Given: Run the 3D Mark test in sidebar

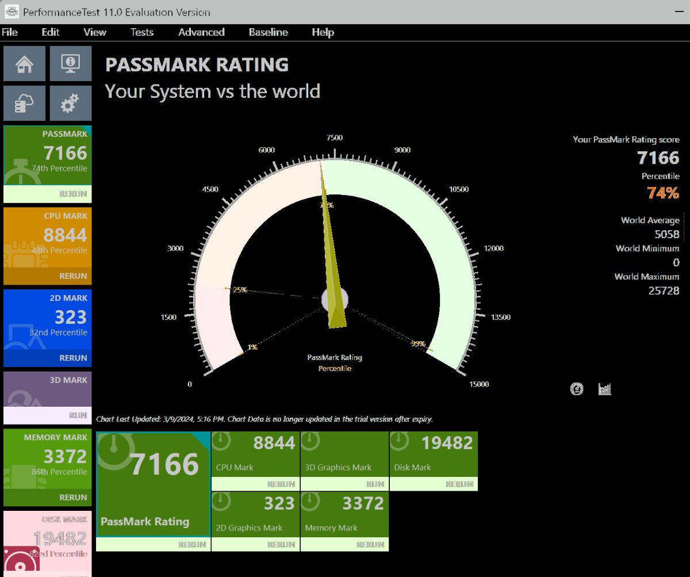Looking at the screenshot, I should 78,415.
